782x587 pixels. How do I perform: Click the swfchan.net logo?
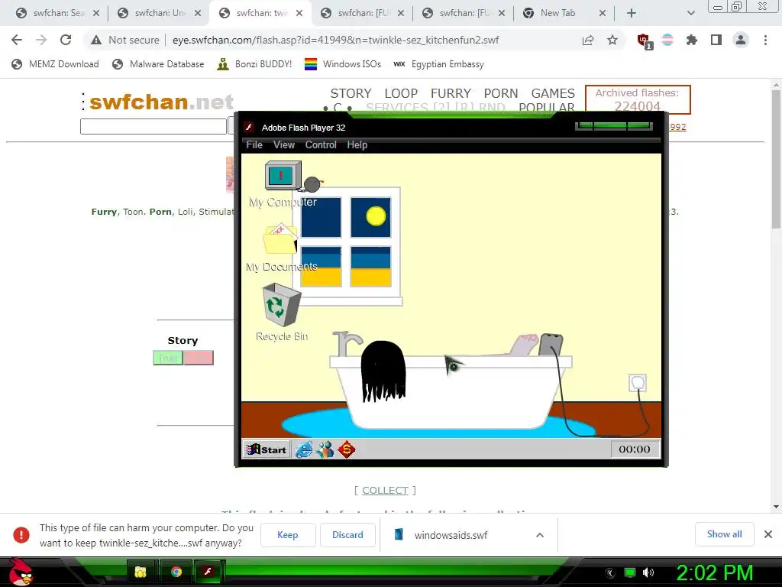click(160, 102)
